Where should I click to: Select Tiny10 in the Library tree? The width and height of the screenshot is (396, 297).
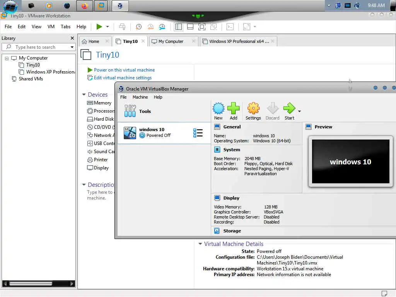[33, 65]
